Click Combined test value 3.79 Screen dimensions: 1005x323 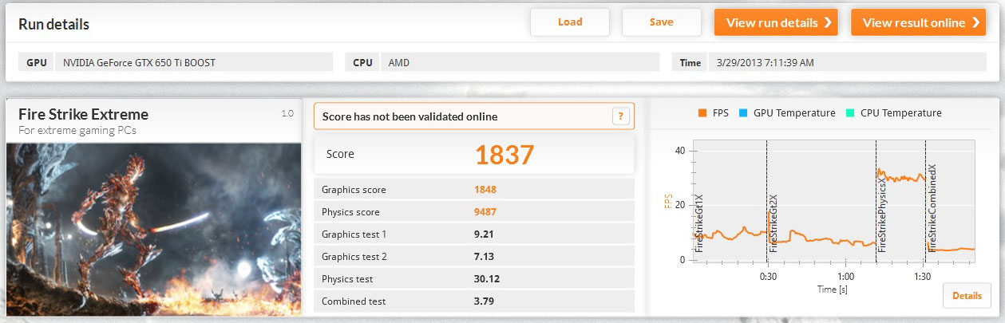point(485,301)
